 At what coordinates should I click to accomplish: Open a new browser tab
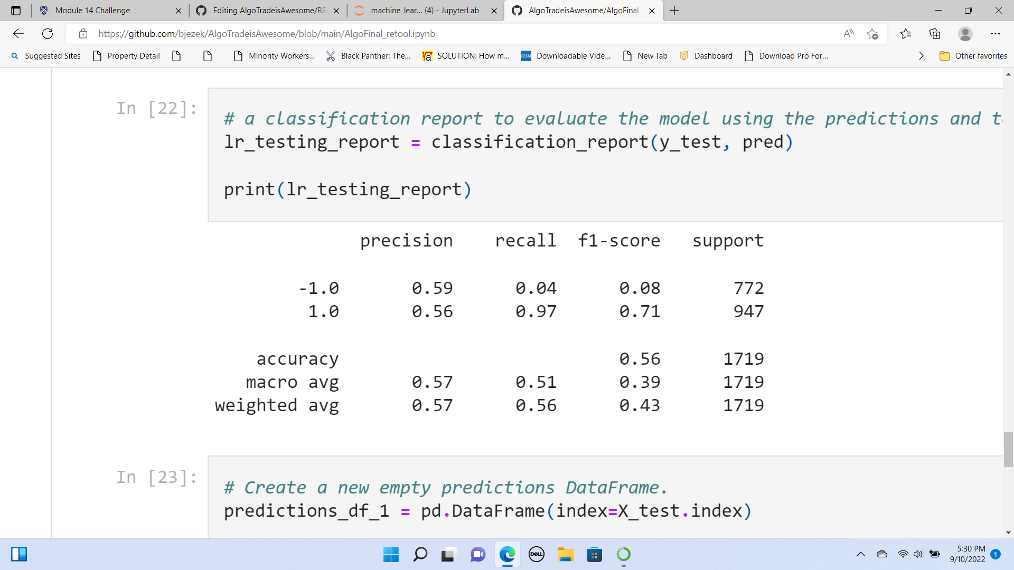point(674,11)
